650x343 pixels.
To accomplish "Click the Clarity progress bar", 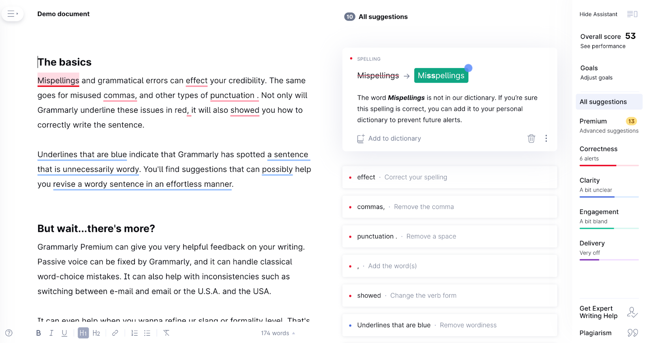I will pyautogui.click(x=609, y=197).
